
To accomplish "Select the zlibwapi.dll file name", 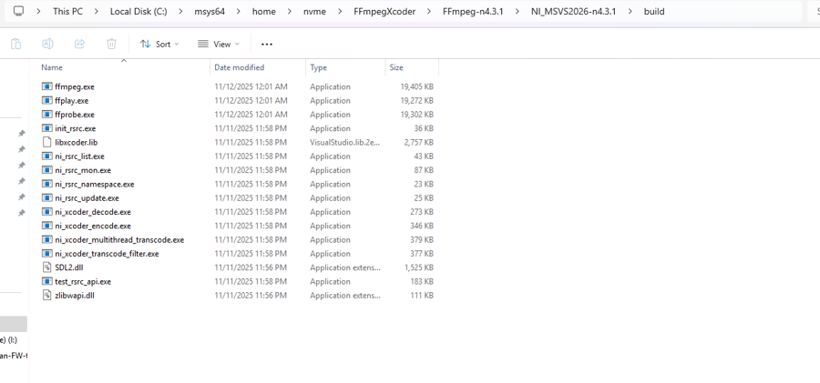I will [x=75, y=296].
